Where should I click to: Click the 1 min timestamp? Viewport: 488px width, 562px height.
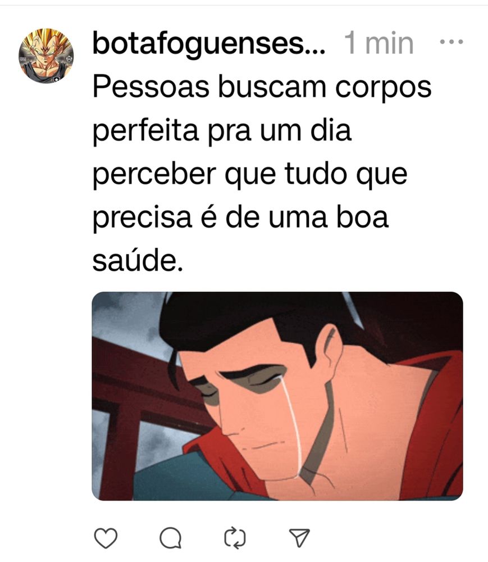point(379,43)
